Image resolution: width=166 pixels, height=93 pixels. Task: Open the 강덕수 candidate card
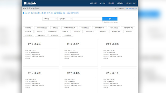coord(80,53)
